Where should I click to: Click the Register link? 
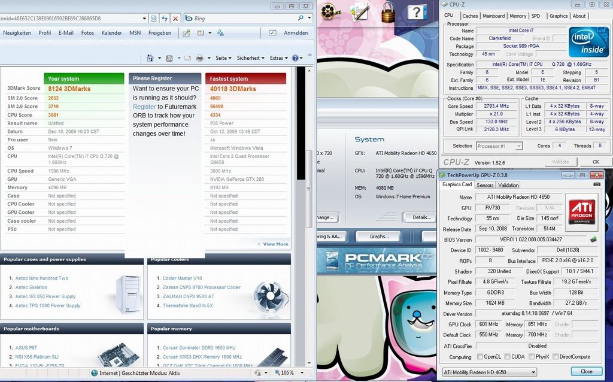click(144, 107)
